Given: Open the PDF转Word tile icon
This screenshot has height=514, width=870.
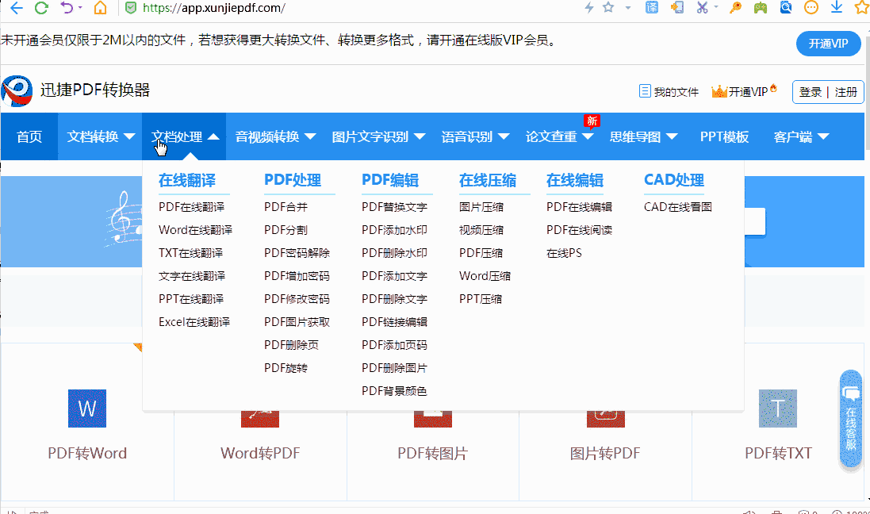Looking at the screenshot, I should [x=87, y=409].
